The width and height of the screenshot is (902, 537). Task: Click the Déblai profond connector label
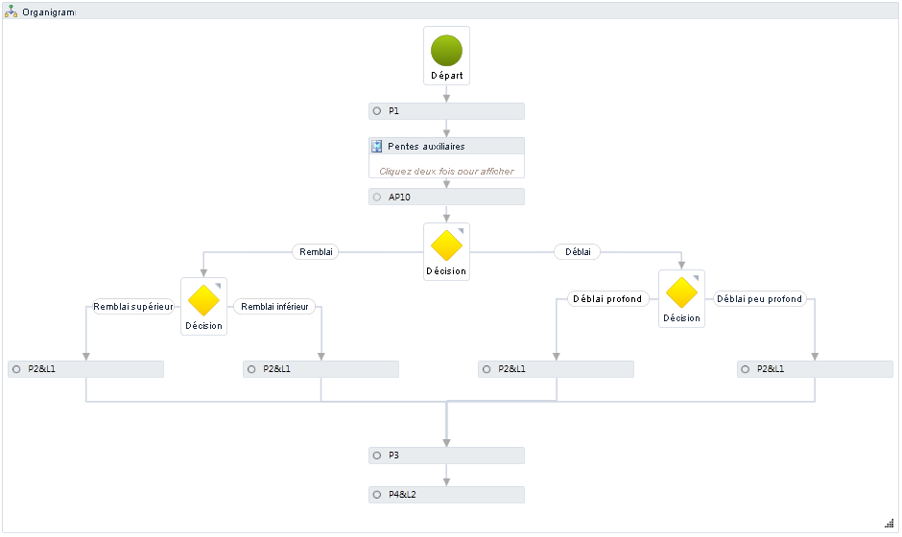(x=606, y=298)
